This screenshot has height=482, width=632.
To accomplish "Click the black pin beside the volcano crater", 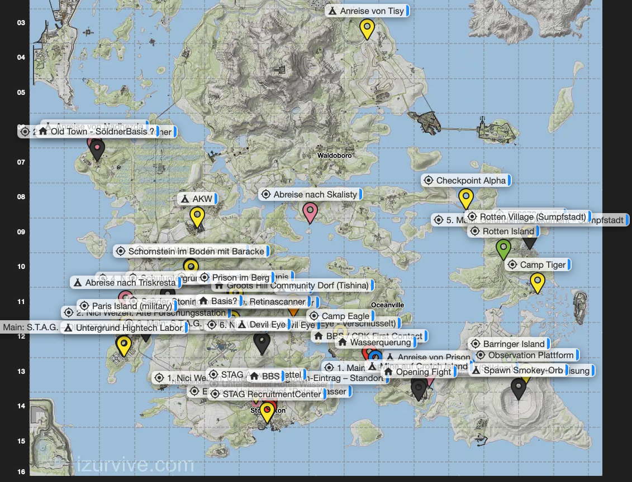I will (x=518, y=386).
